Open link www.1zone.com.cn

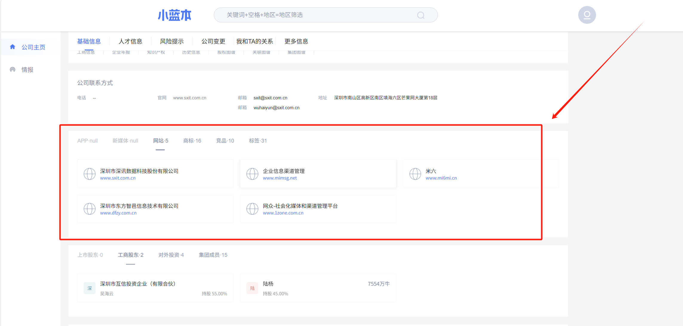point(283,213)
